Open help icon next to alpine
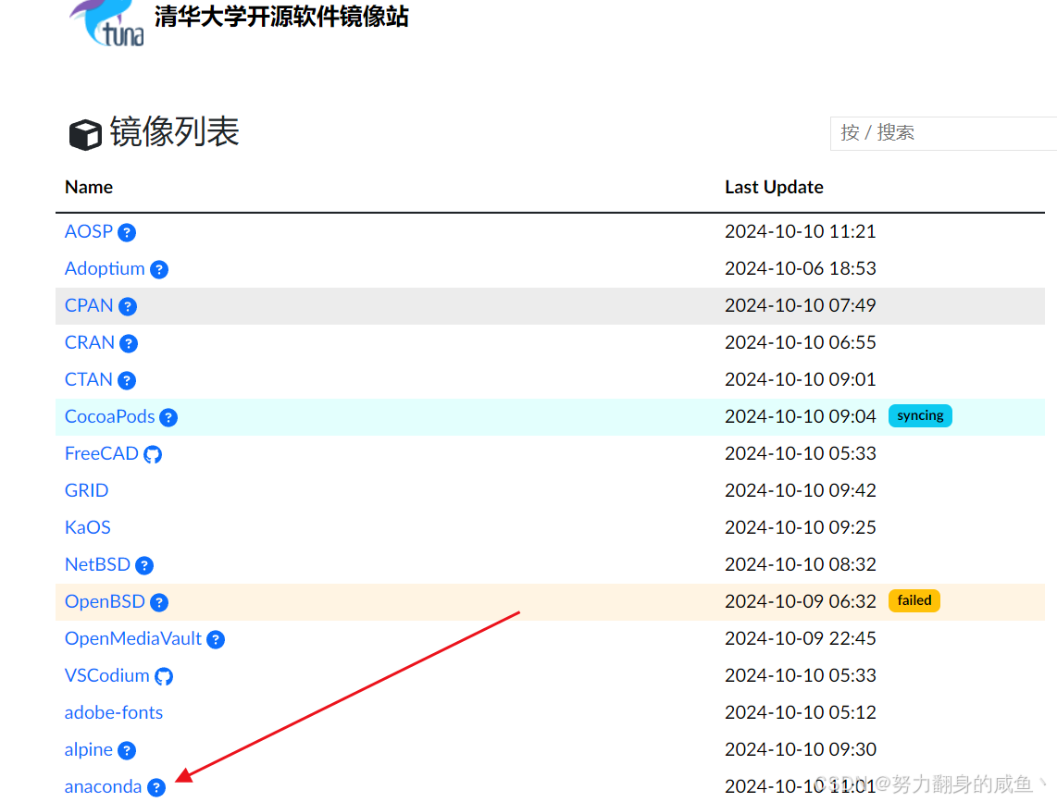The image size is (1057, 802). pyautogui.click(x=127, y=751)
